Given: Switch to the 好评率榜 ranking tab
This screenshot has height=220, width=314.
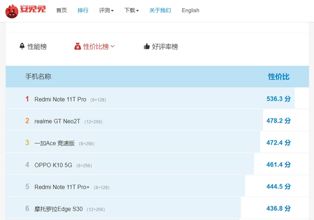Looking at the screenshot, I should click(165, 47).
